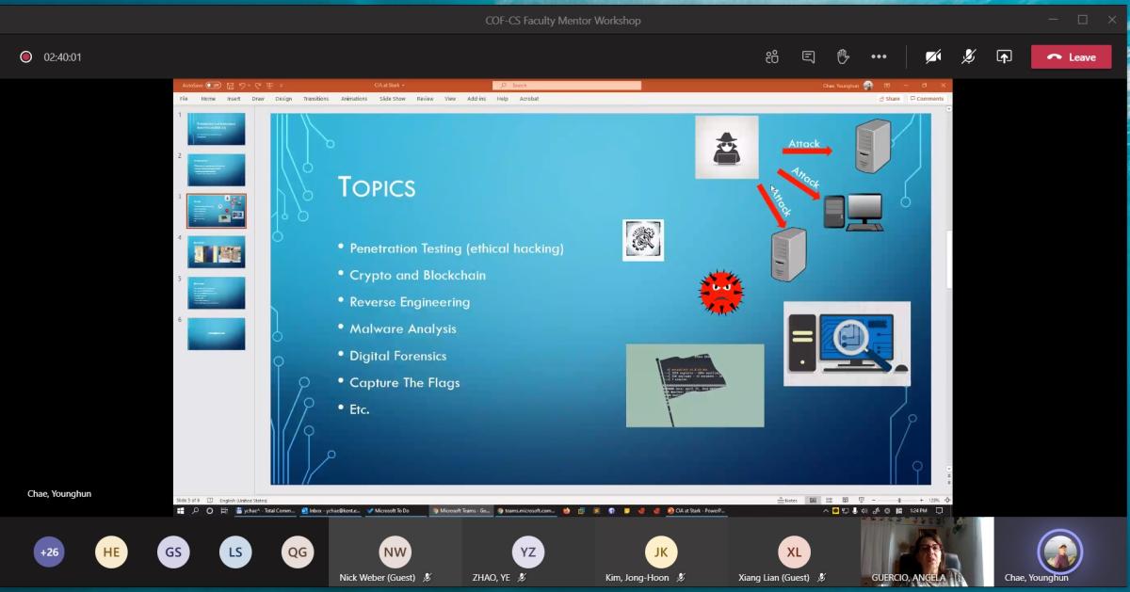Screen dimensions: 1130x592
Task: Open the participants panel icon
Action: point(772,57)
